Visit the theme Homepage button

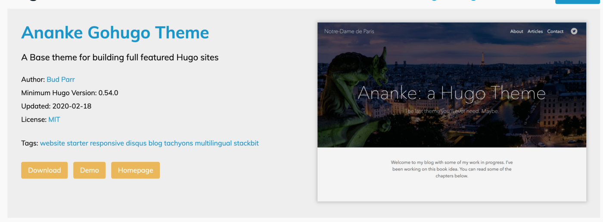click(x=135, y=170)
